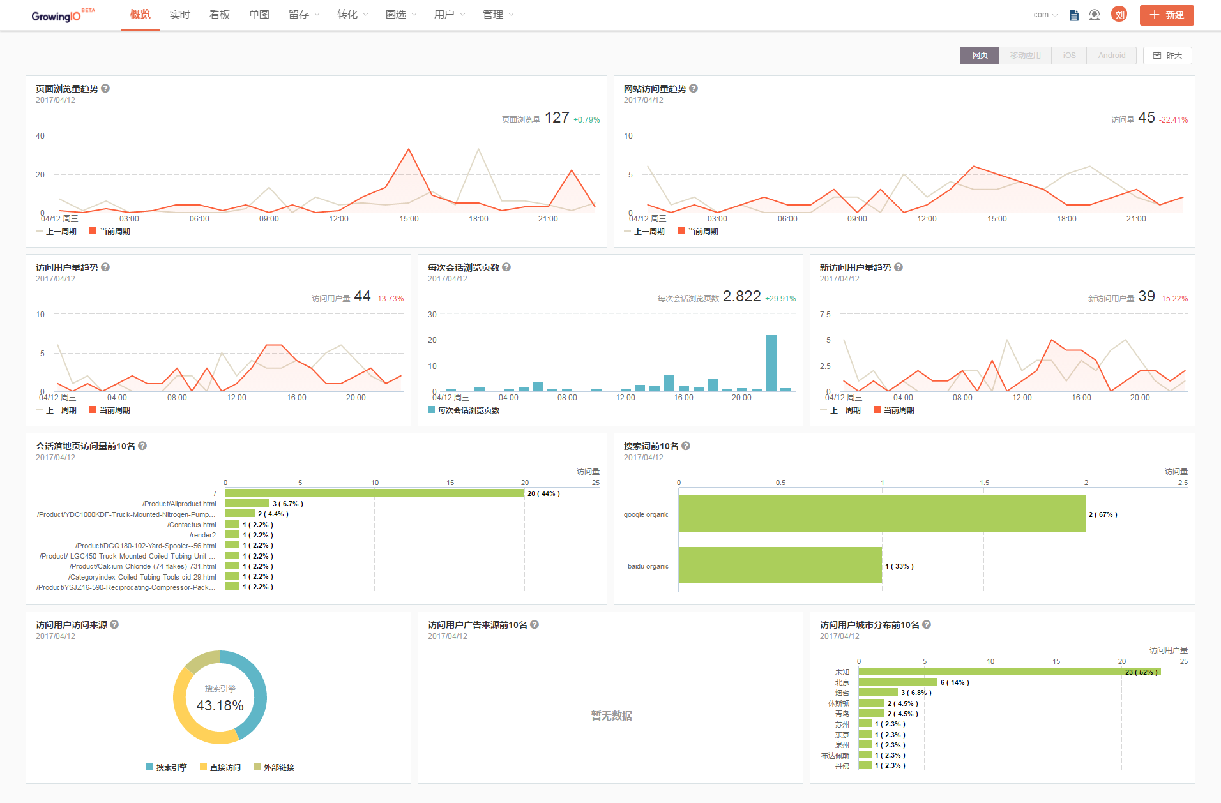Click help icon beside 每次会话浏览页数 title

pyautogui.click(x=506, y=267)
